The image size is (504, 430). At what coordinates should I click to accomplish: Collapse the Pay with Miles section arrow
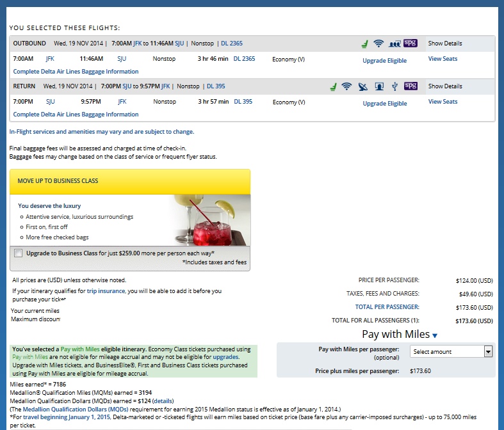435,335
